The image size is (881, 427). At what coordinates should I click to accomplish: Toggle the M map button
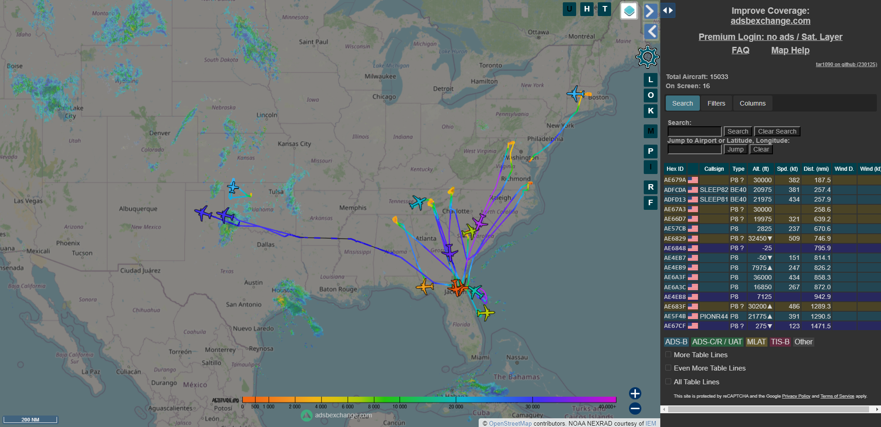click(651, 131)
